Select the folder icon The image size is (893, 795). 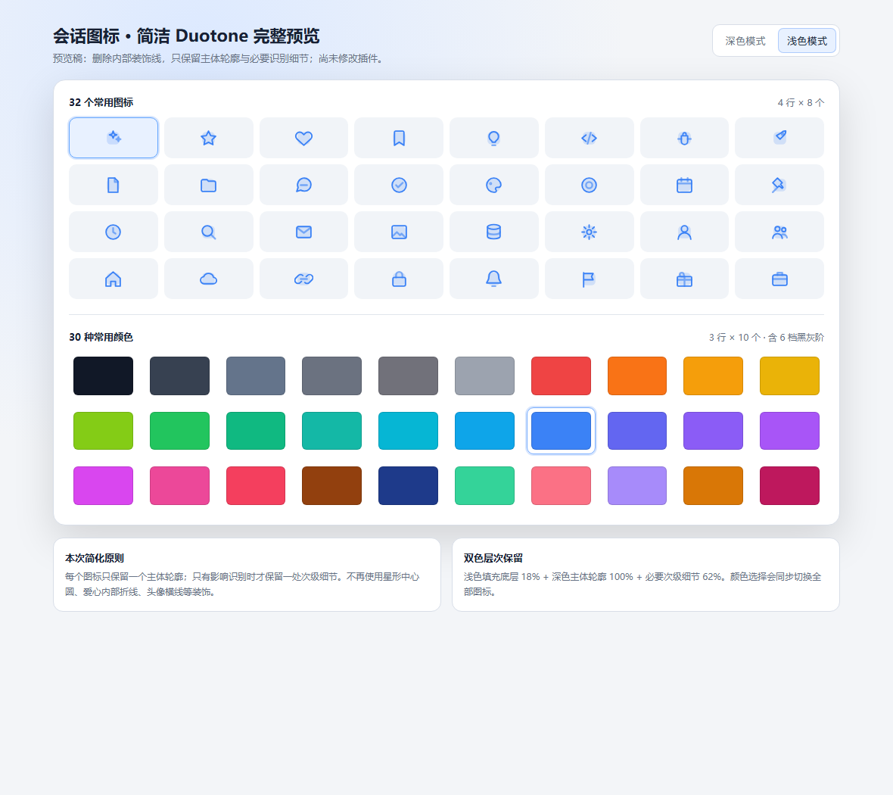pos(208,185)
